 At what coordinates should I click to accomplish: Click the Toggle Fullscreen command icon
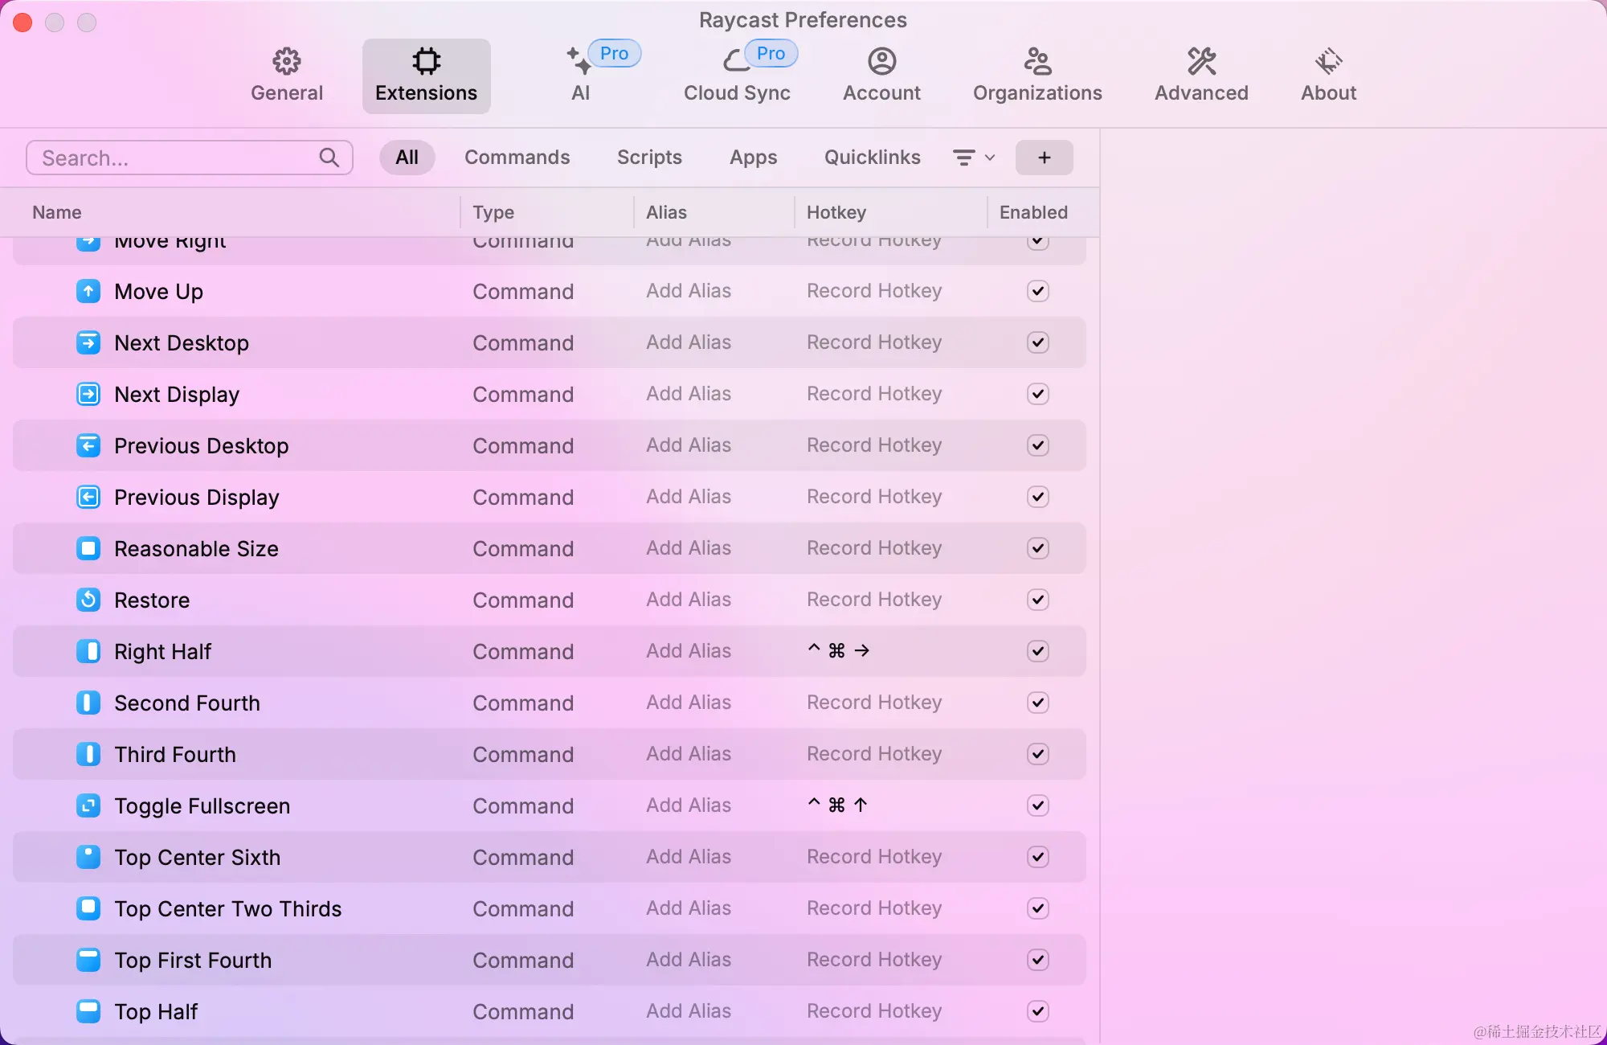tap(88, 805)
